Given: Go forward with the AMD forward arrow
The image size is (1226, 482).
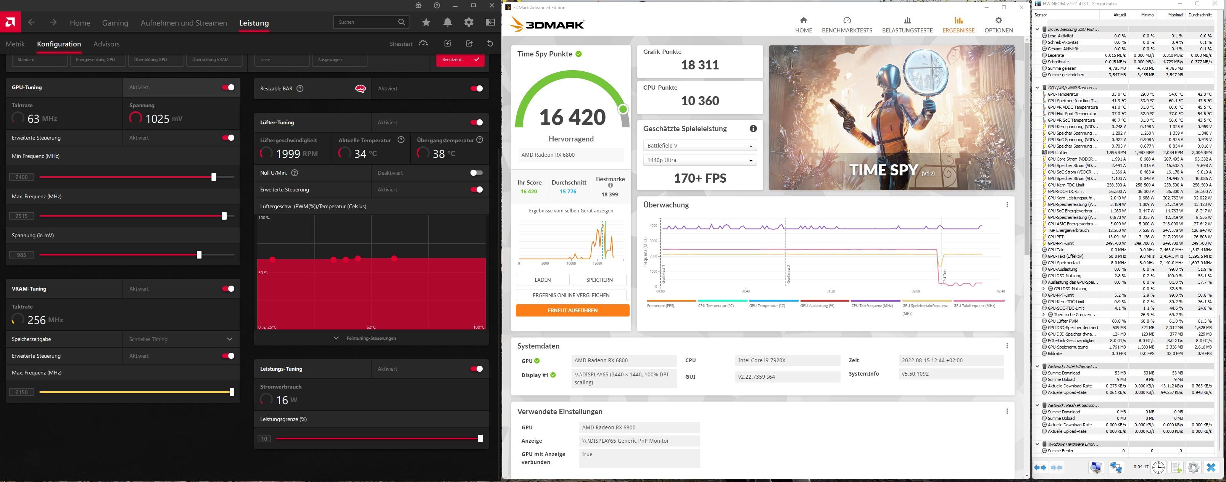Looking at the screenshot, I should coord(53,22).
